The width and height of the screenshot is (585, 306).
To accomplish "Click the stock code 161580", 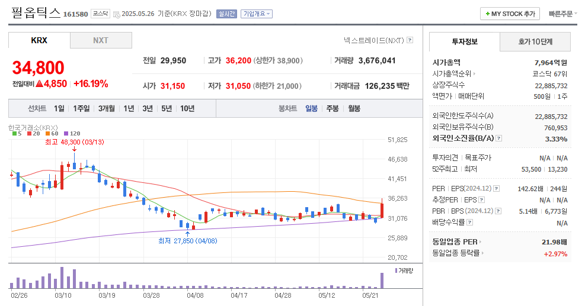I will click(x=76, y=14).
